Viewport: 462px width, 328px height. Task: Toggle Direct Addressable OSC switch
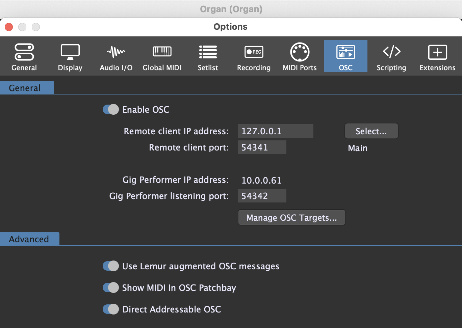point(111,309)
